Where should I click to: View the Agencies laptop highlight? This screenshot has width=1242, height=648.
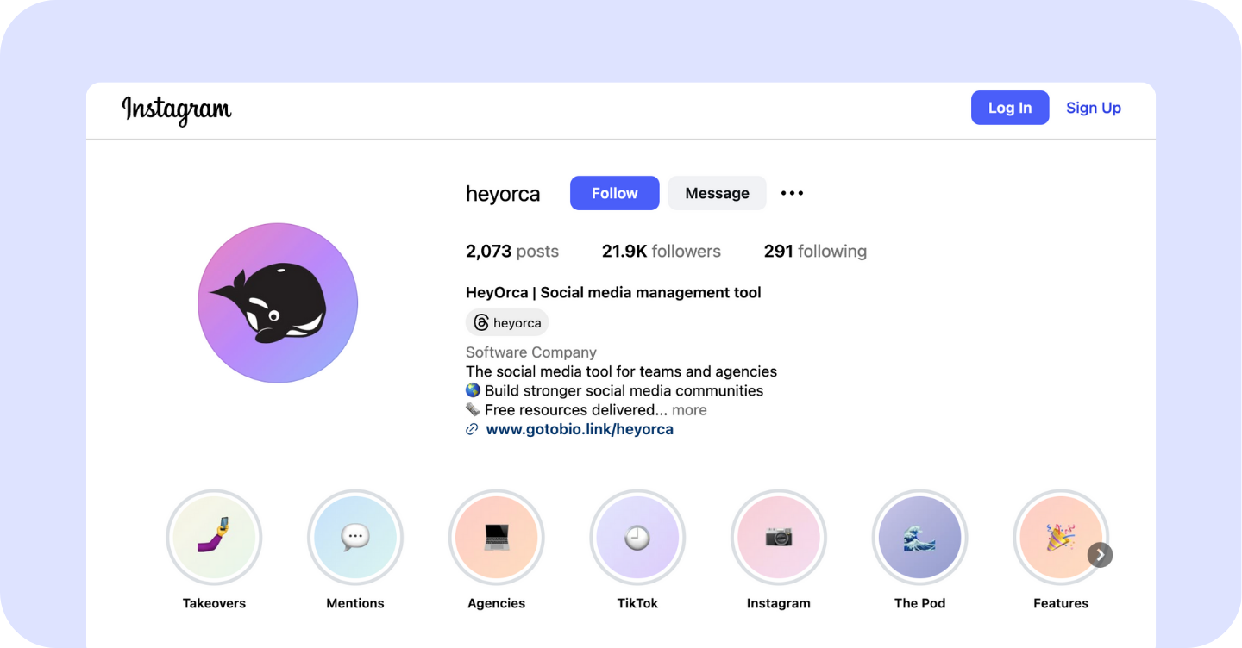point(496,538)
